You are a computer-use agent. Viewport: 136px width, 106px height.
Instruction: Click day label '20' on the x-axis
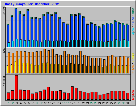(x=84, y=103)
